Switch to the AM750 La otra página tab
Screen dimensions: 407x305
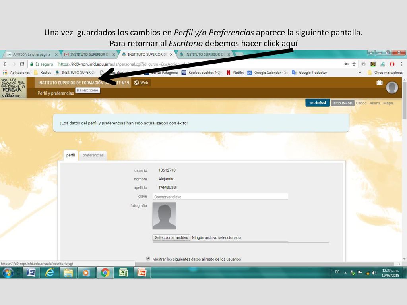(x=31, y=54)
